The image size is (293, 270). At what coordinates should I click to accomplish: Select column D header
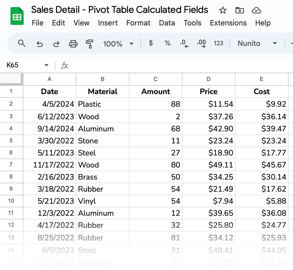click(x=208, y=79)
